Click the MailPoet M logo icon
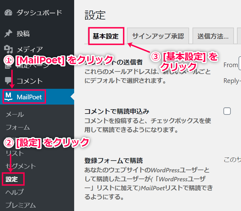Viewport: 241px width, 211px height. tap(8, 97)
